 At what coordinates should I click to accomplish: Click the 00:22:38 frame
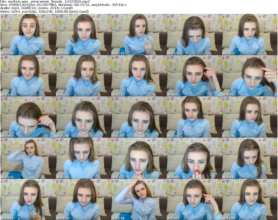pyautogui.click(x=139, y=199)
